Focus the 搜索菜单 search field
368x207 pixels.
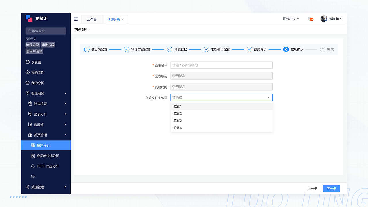click(46, 31)
